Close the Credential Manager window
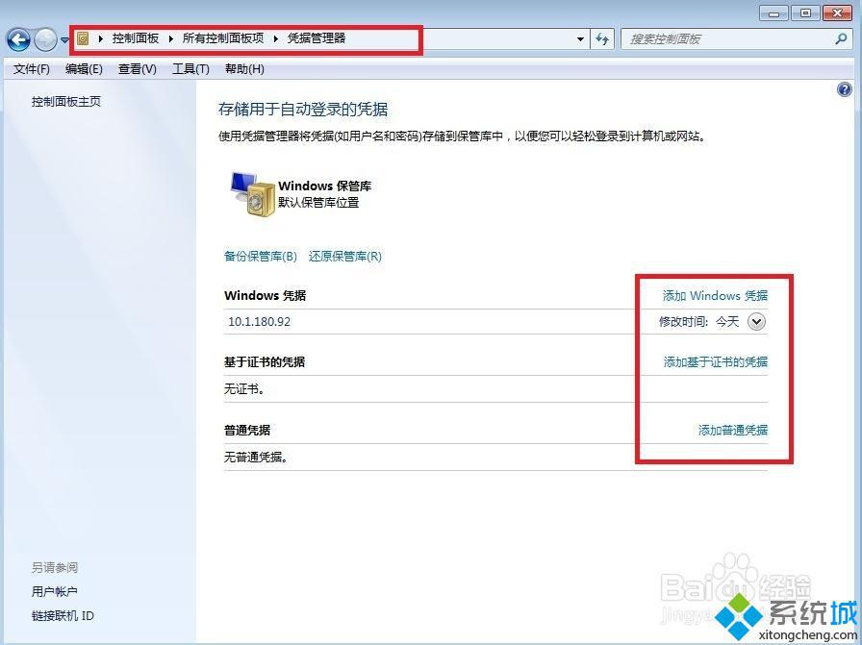The width and height of the screenshot is (862, 645). [838, 13]
